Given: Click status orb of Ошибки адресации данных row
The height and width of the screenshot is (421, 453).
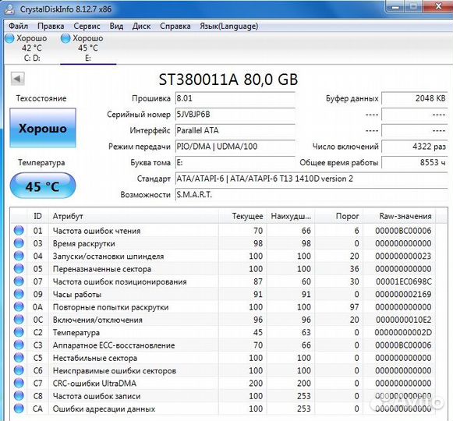Looking at the screenshot, I should click(x=19, y=409).
